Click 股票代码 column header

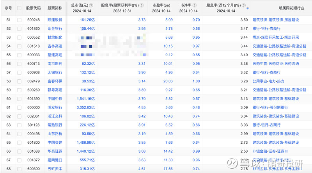(x=33, y=8)
